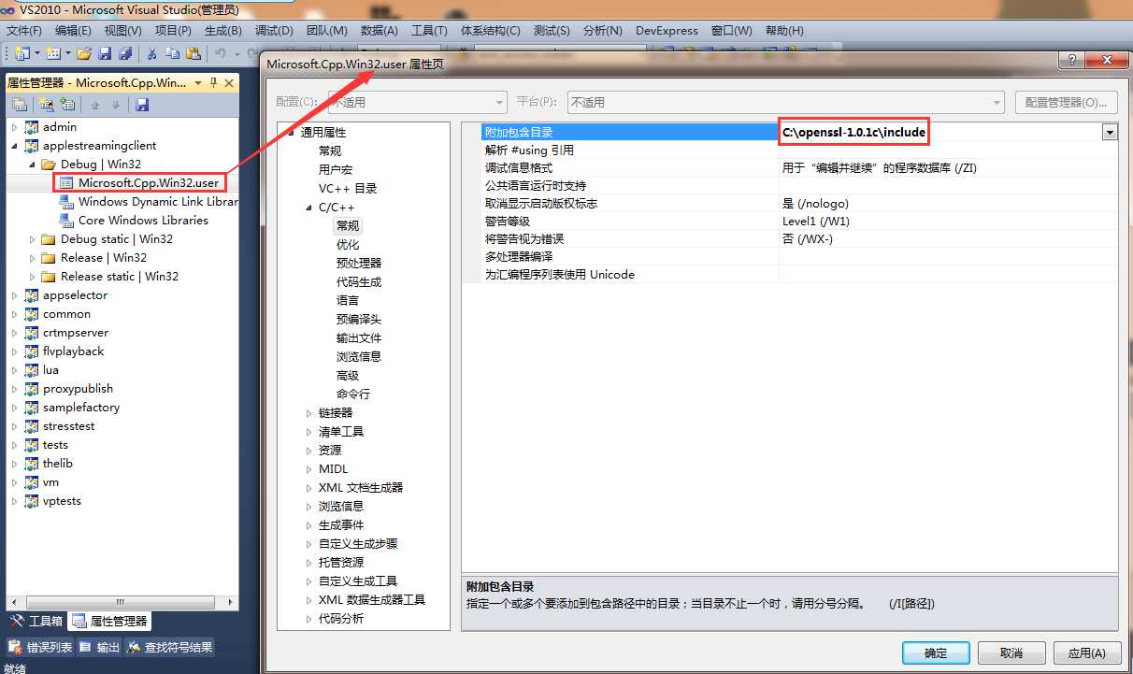This screenshot has width=1133, height=674.
Task: Open the 编辑(E) menu
Action: click(x=73, y=30)
